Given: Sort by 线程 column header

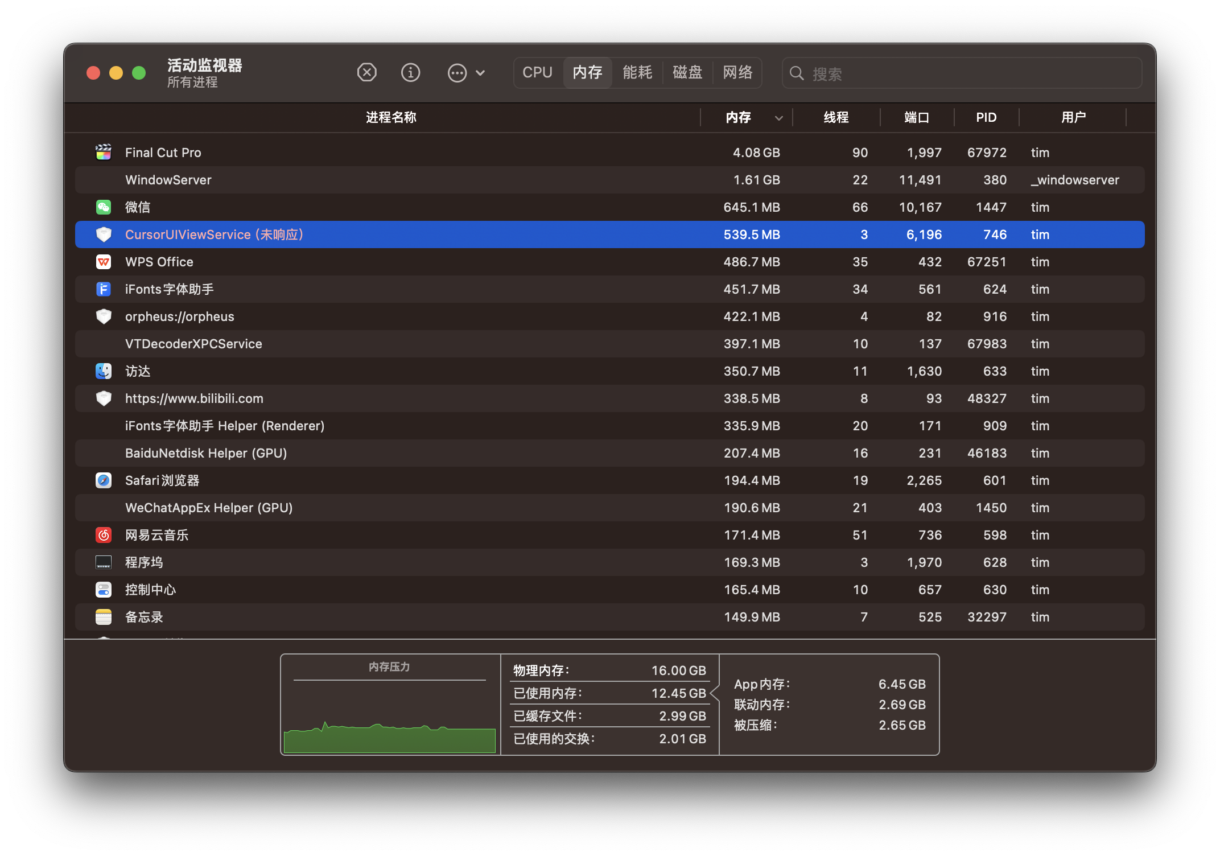Looking at the screenshot, I should pyautogui.click(x=836, y=118).
